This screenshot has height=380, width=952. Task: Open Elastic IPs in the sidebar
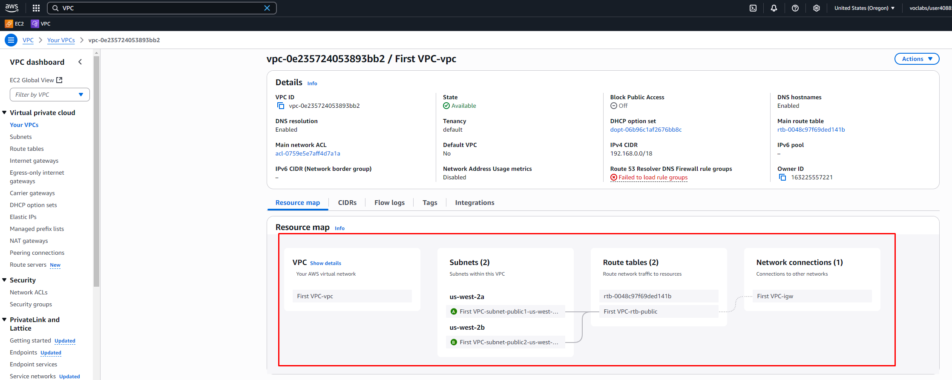pos(23,217)
